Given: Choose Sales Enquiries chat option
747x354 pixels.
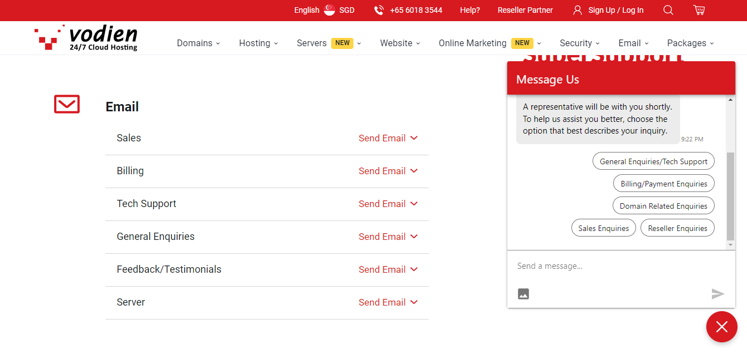Looking at the screenshot, I should pyautogui.click(x=604, y=228).
